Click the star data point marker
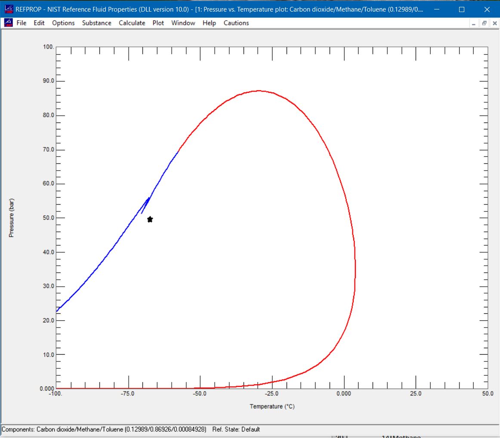Viewport: 500px width, 438px height. [150, 219]
